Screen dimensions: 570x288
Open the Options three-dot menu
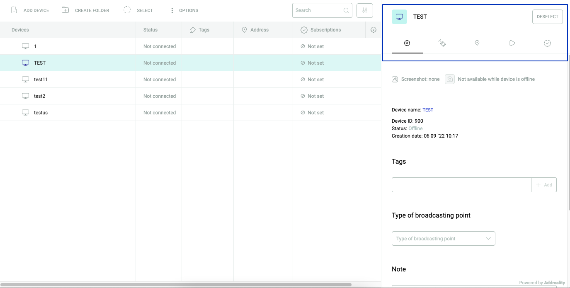coord(184,10)
